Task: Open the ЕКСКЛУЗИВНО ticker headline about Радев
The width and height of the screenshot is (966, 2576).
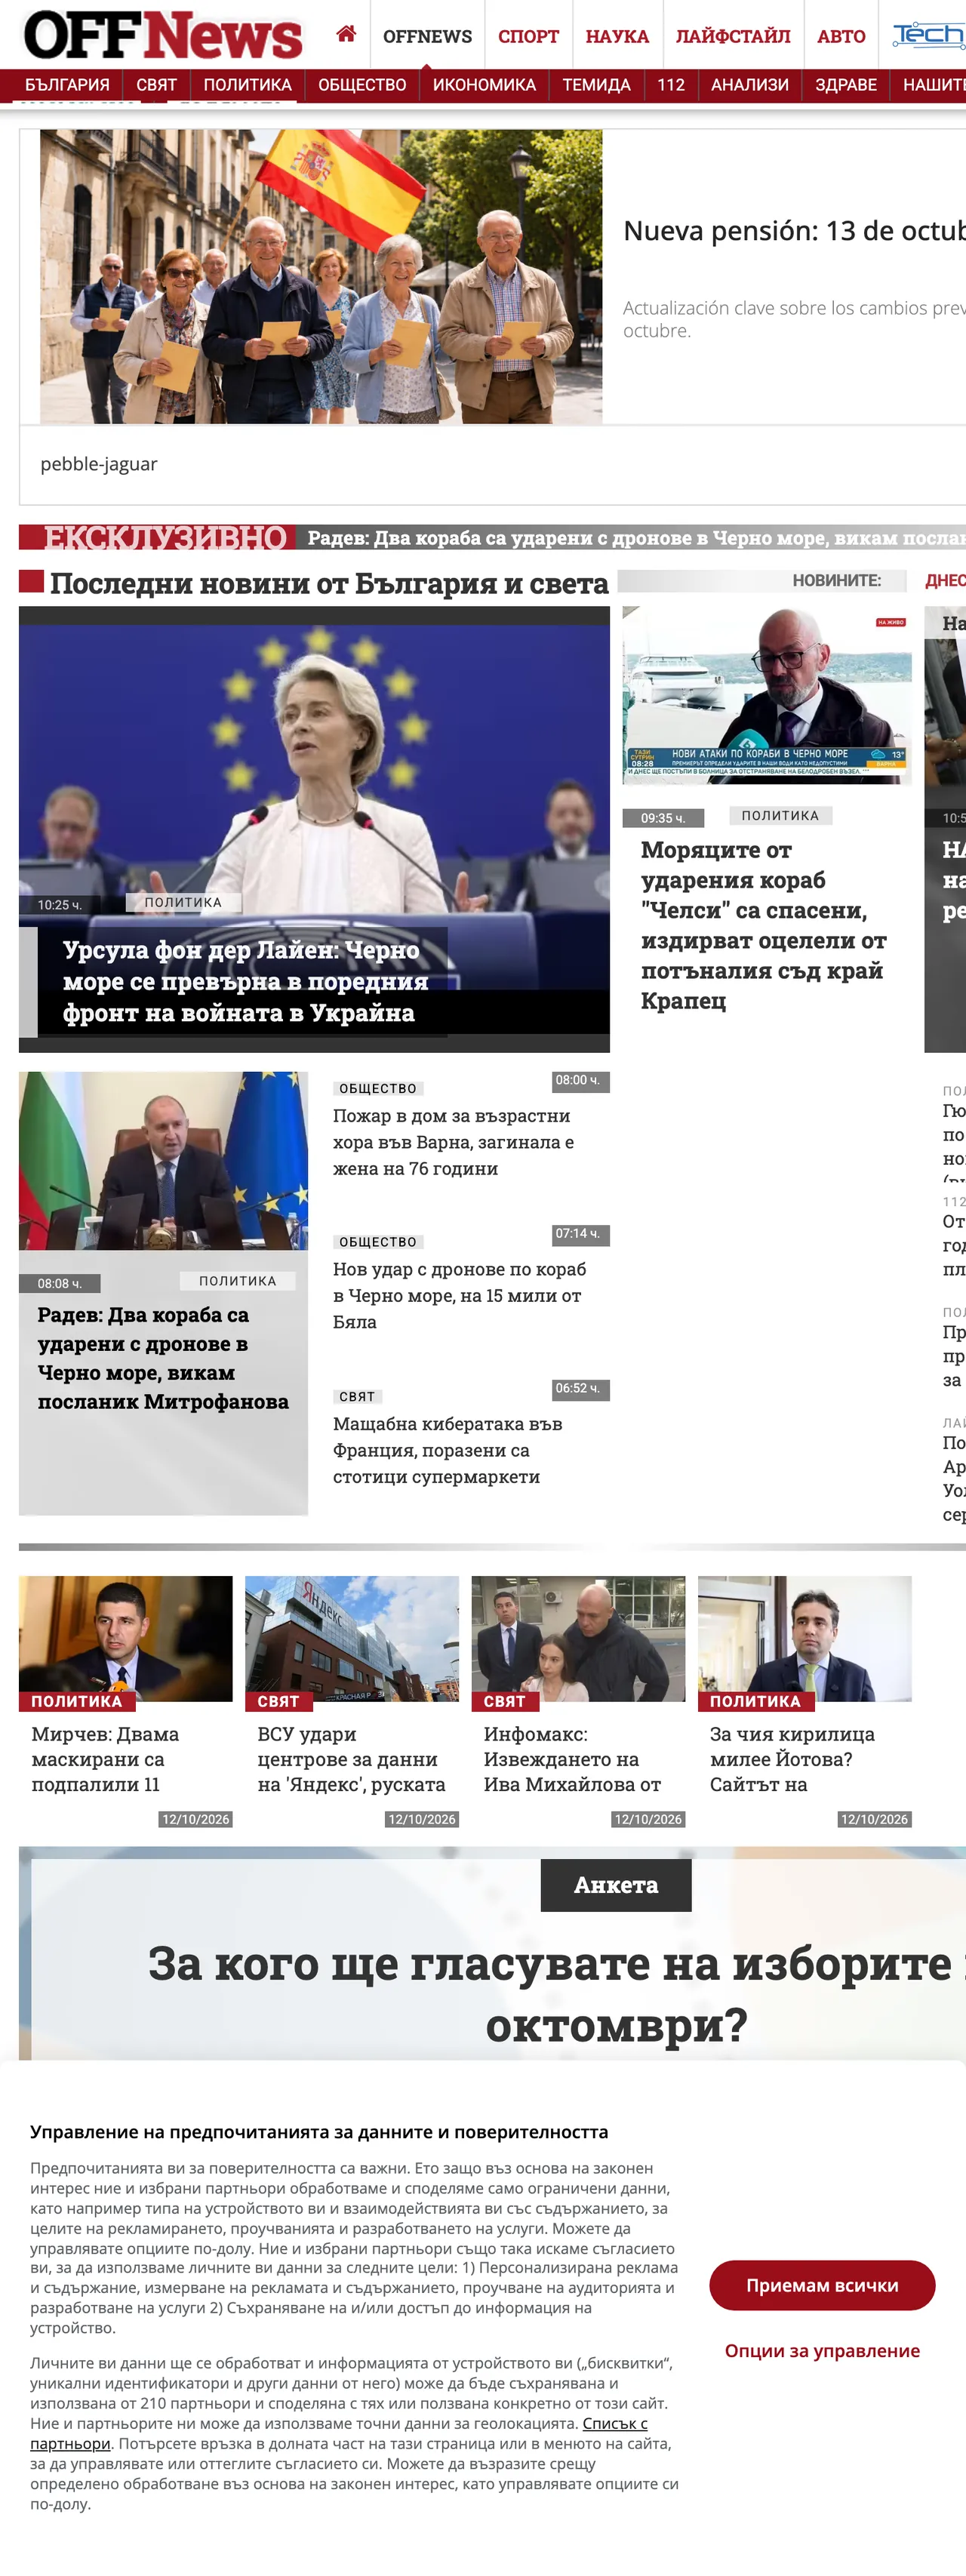Action: [636, 538]
